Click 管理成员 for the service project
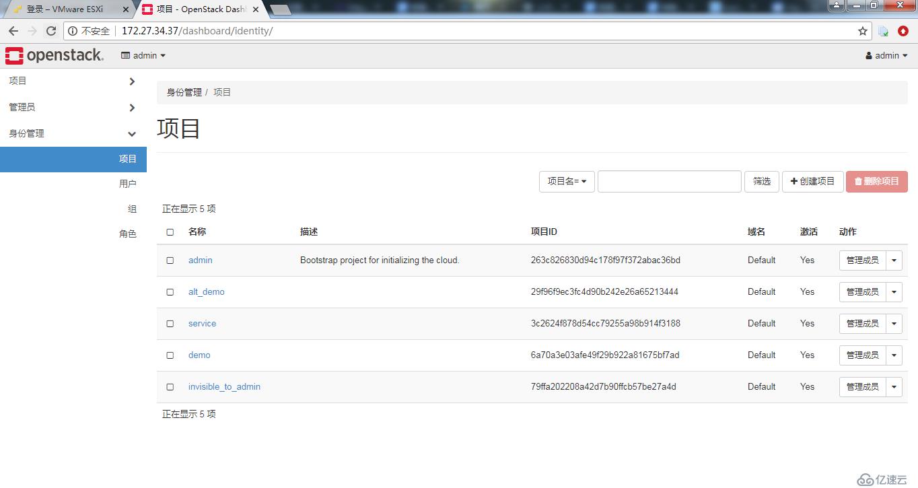Image resolution: width=918 pixels, height=488 pixels. pyautogui.click(x=862, y=324)
